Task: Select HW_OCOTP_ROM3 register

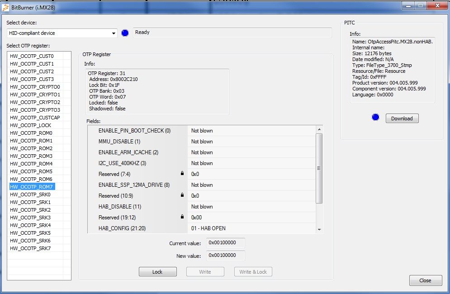Action: (x=31, y=156)
